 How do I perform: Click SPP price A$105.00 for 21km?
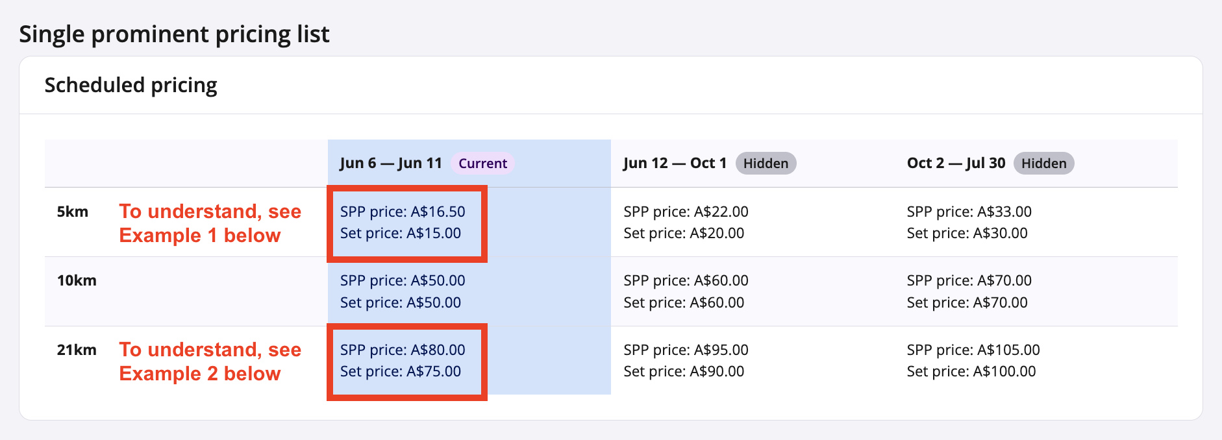973,350
